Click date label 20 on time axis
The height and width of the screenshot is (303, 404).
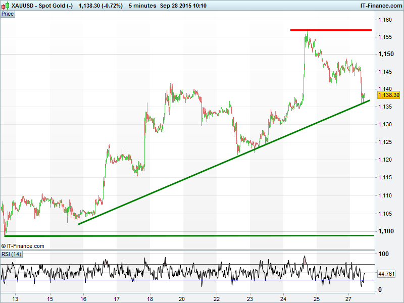[x=182, y=299]
